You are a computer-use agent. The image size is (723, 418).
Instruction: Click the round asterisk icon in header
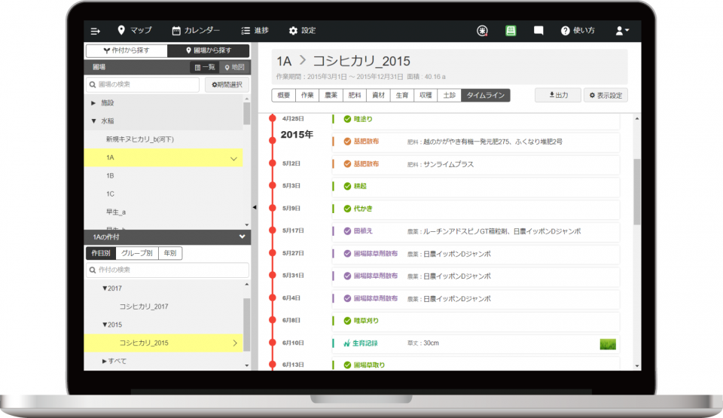(483, 31)
